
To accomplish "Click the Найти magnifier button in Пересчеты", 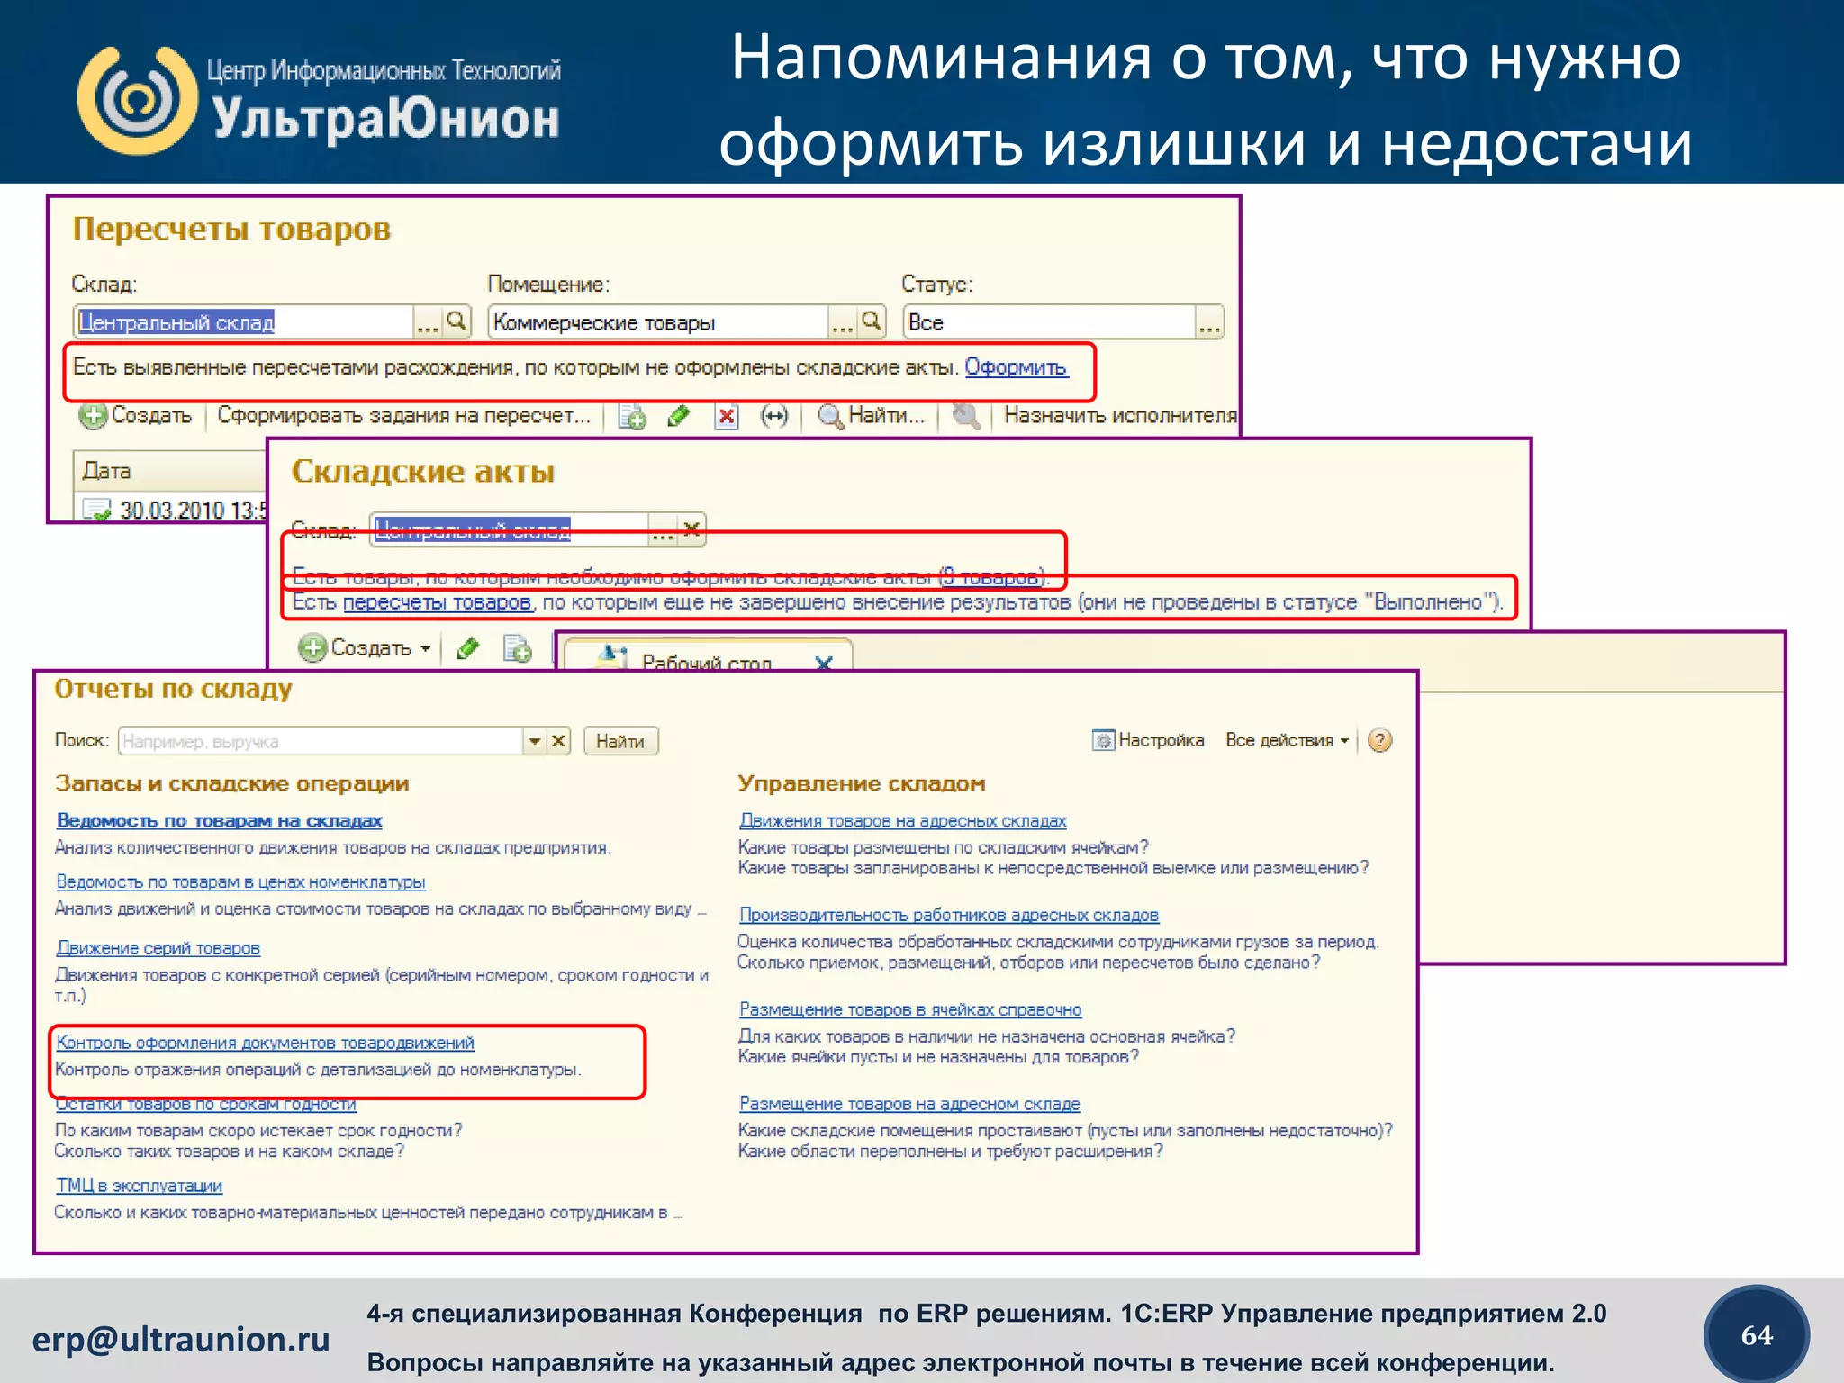I will pos(871,416).
